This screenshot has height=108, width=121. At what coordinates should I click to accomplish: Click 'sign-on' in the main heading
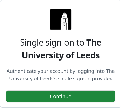point(60,43)
